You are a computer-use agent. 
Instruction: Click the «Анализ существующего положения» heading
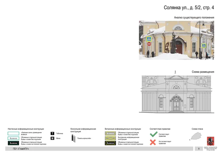(x=194, y=17)
